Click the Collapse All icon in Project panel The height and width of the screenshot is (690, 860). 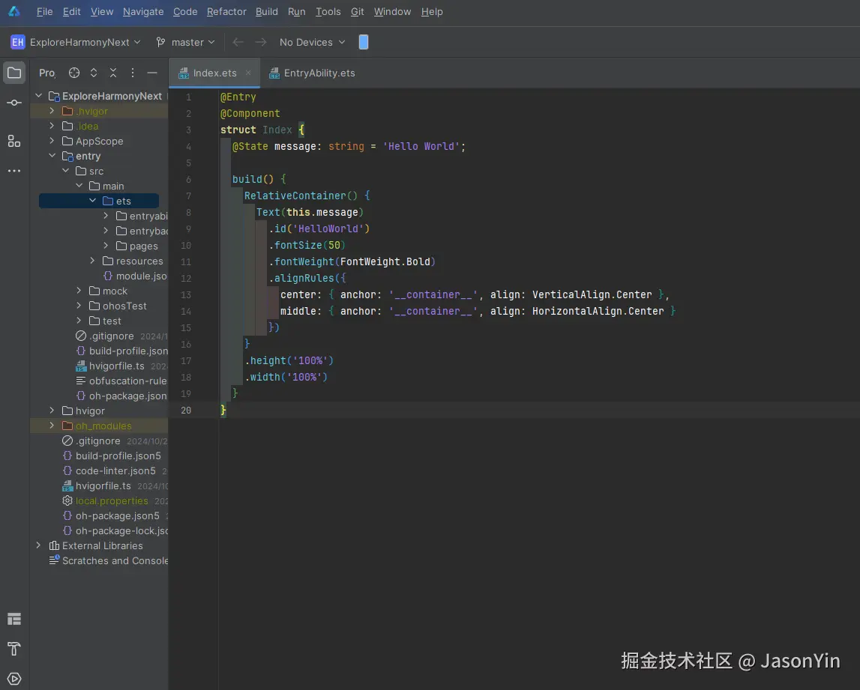pos(113,73)
